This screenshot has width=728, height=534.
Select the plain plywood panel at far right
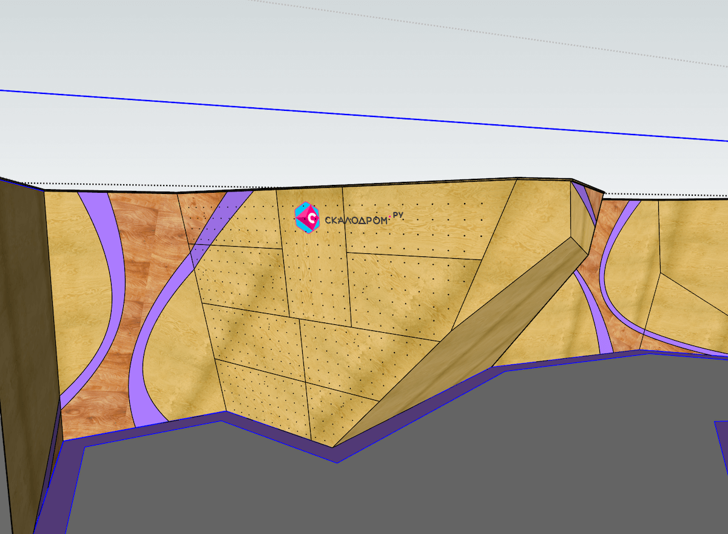[695, 239]
